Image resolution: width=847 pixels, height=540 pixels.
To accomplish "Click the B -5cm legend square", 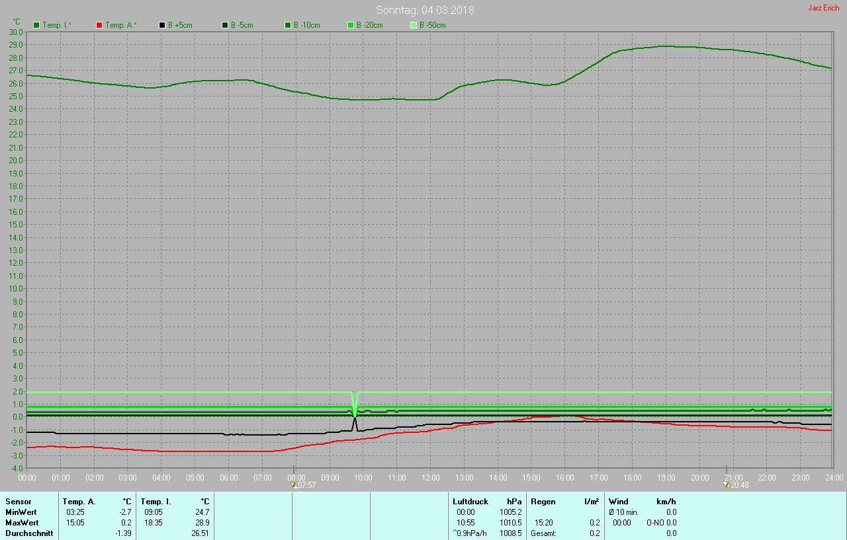I will [225, 25].
